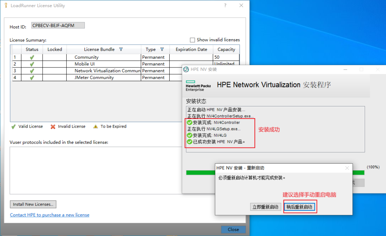Viewport: 386px width, 236px height.
Task: Click green check beside 安装完成: NV4Controller
Action: (190, 122)
